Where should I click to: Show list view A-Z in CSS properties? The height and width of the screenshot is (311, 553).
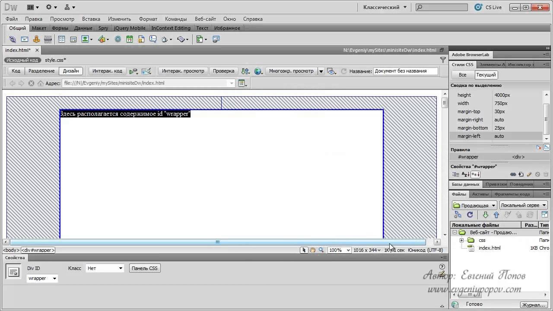(x=465, y=175)
